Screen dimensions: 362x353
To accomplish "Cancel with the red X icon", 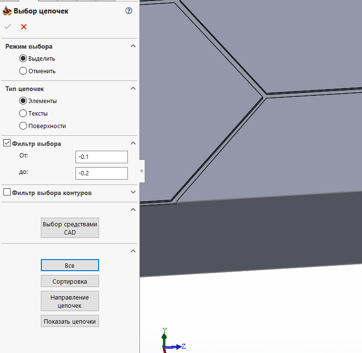I will pyautogui.click(x=24, y=27).
